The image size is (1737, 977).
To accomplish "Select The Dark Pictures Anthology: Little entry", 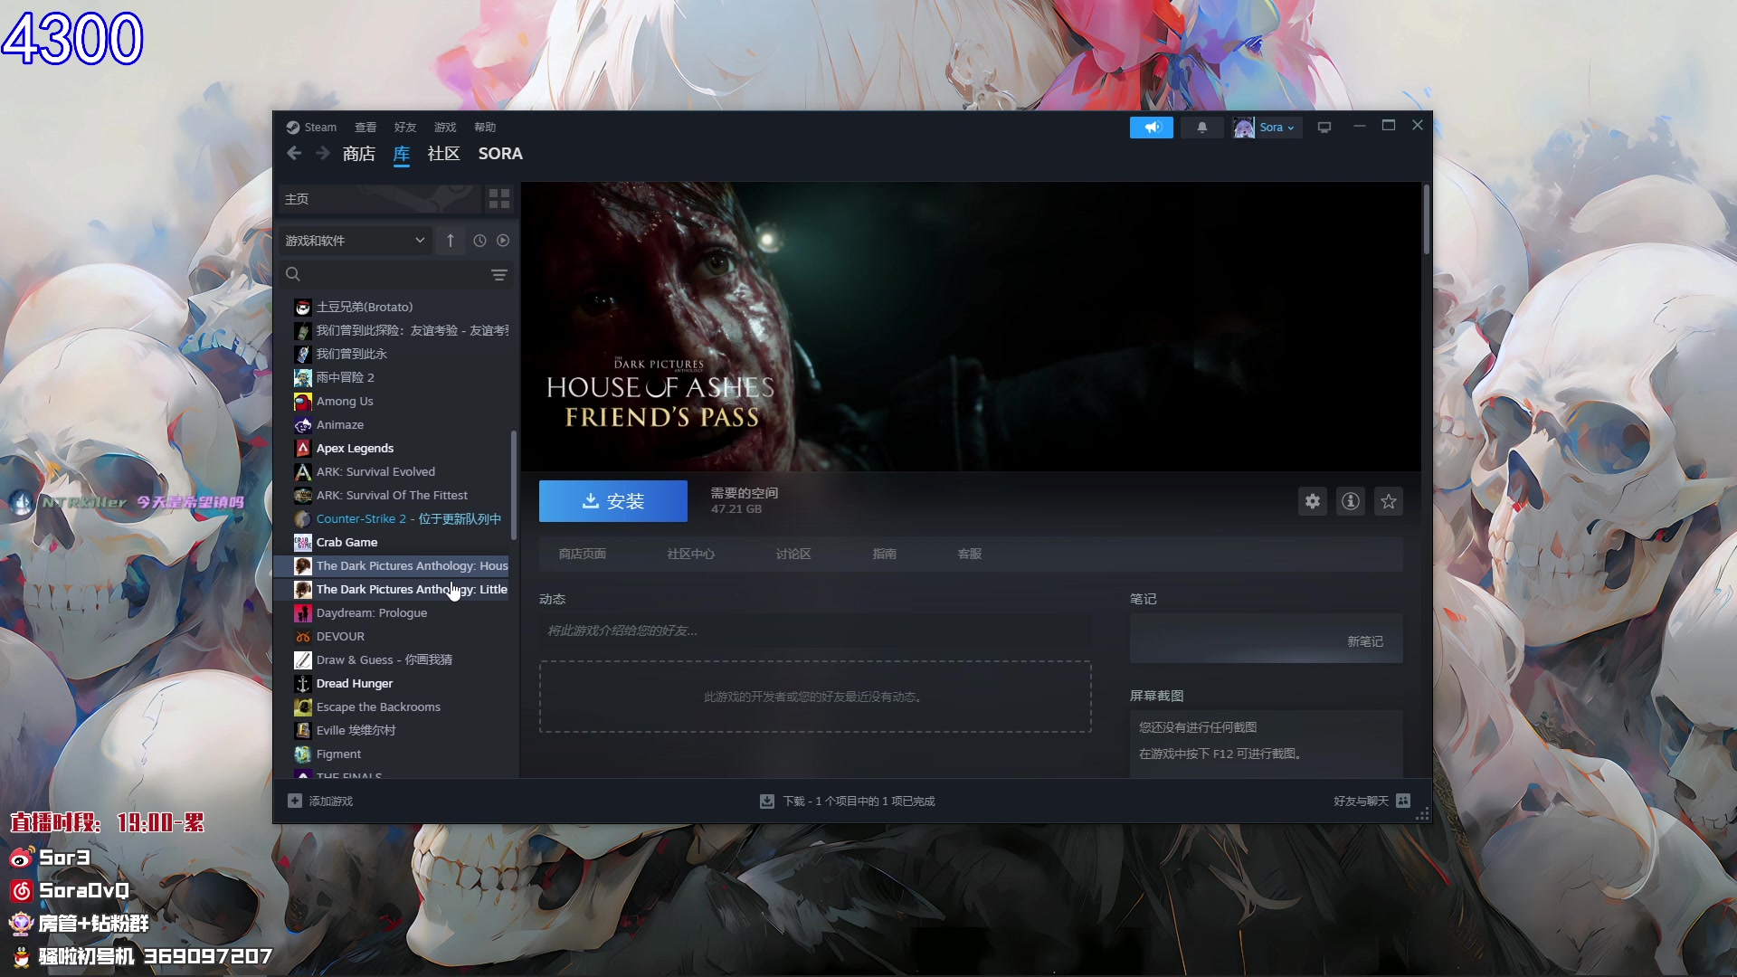I will 392,590.
